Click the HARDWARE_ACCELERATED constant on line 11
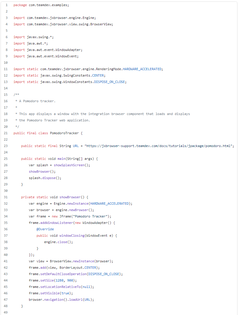This screenshot has width=238, height=315. pyautogui.click(x=142, y=69)
